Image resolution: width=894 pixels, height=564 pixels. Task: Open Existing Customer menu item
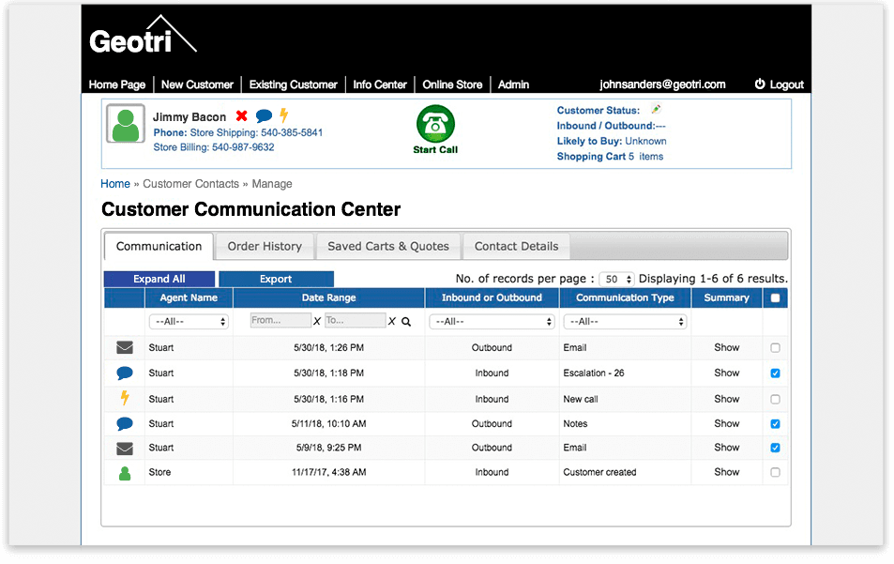coord(293,84)
